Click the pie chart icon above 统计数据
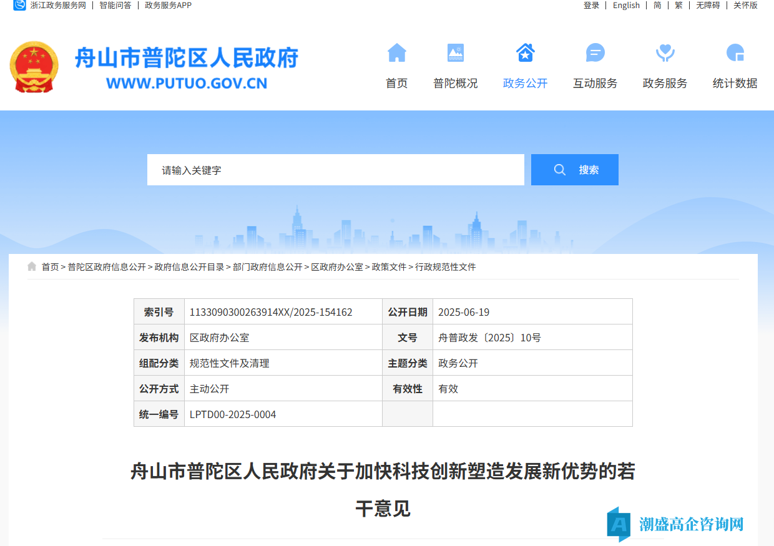 tap(735, 53)
